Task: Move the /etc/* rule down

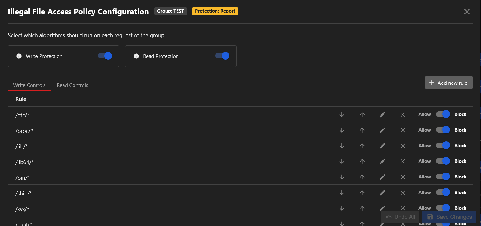Action: point(342,114)
